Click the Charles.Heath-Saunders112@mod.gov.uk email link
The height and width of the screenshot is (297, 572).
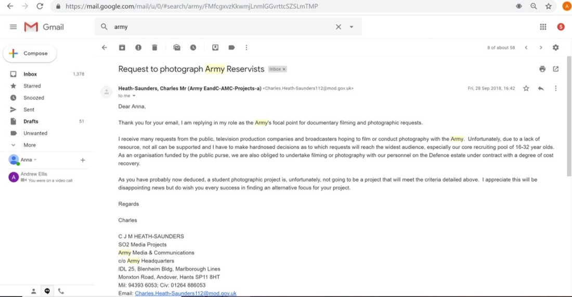tap(186, 293)
